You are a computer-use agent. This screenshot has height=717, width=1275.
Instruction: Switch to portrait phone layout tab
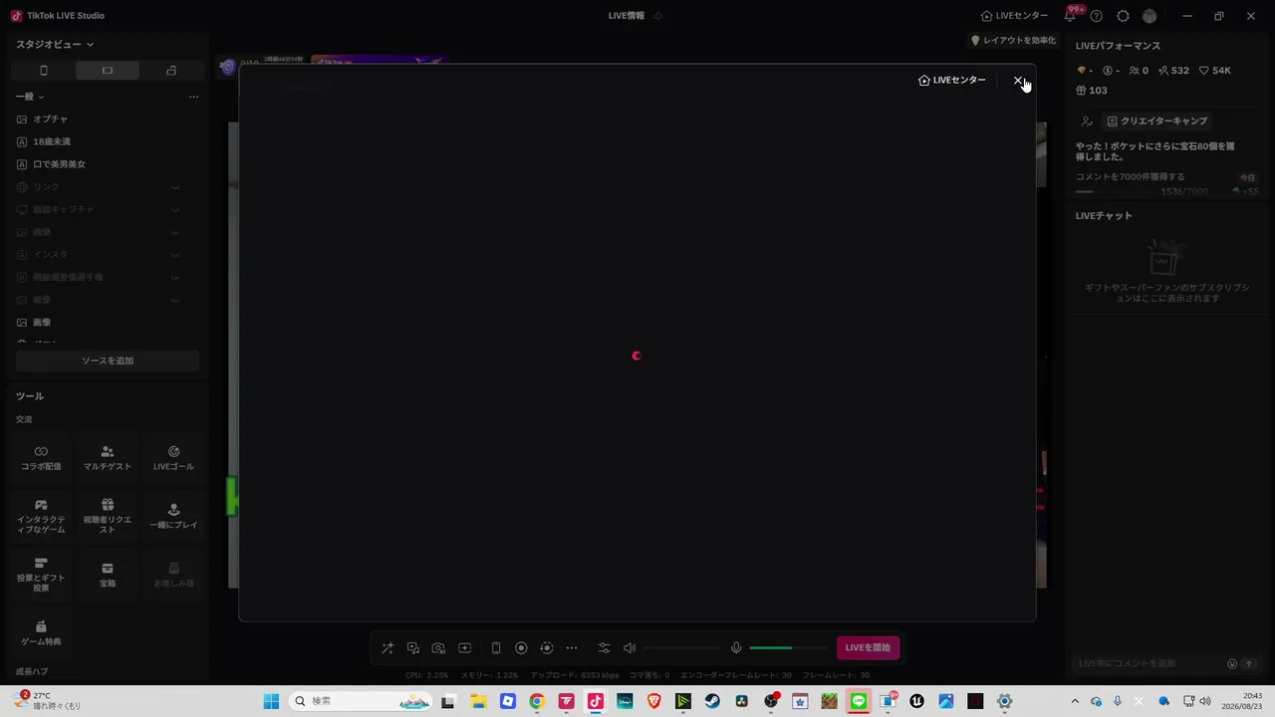[43, 71]
